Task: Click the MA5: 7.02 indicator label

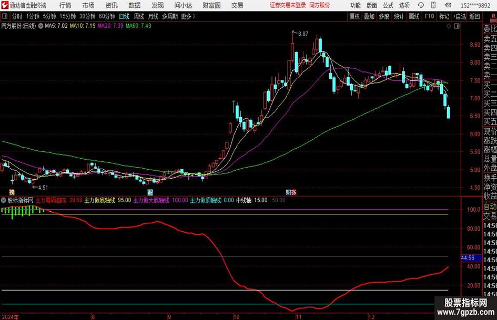Action: pos(56,26)
